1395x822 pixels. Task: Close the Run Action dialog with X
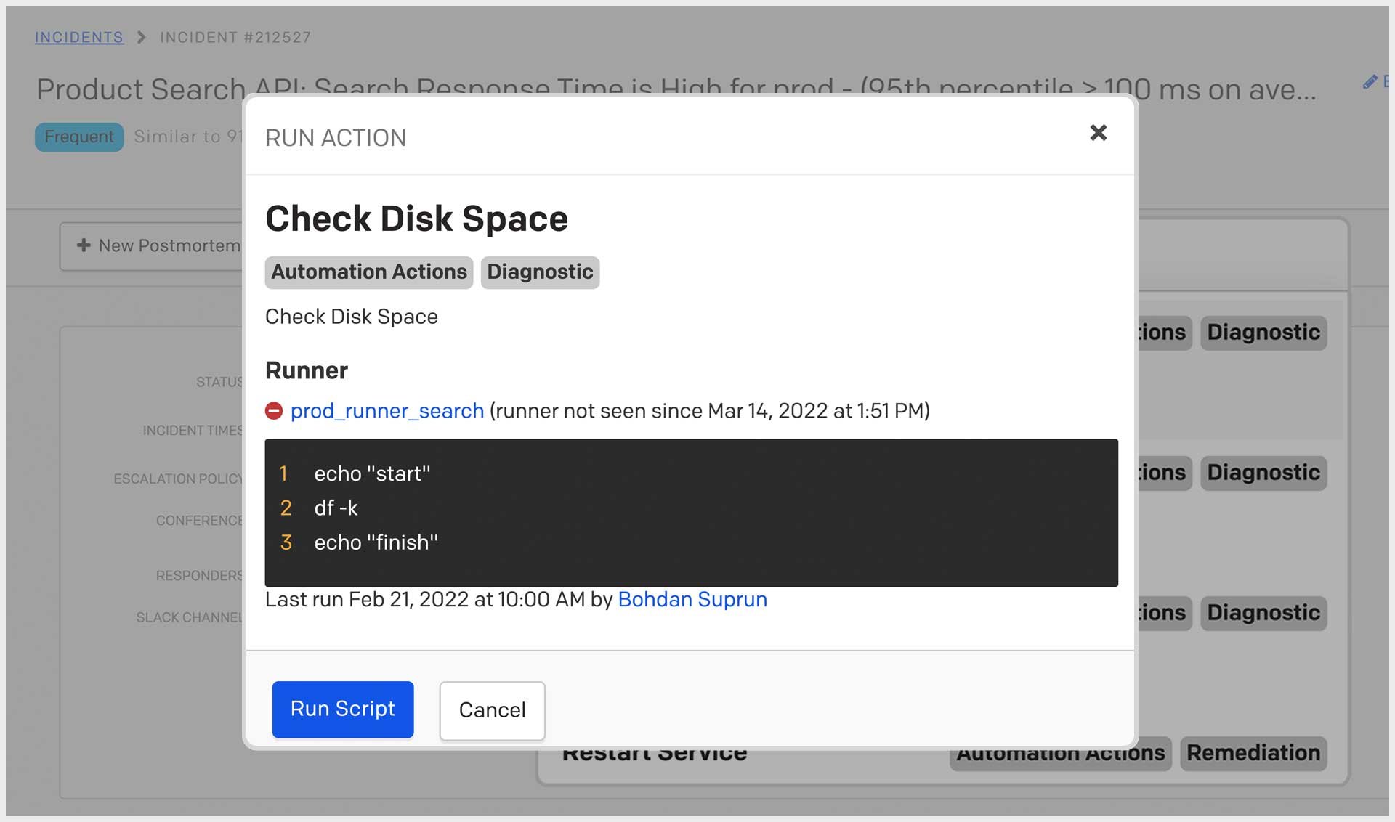pyautogui.click(x=1098, y=133)
